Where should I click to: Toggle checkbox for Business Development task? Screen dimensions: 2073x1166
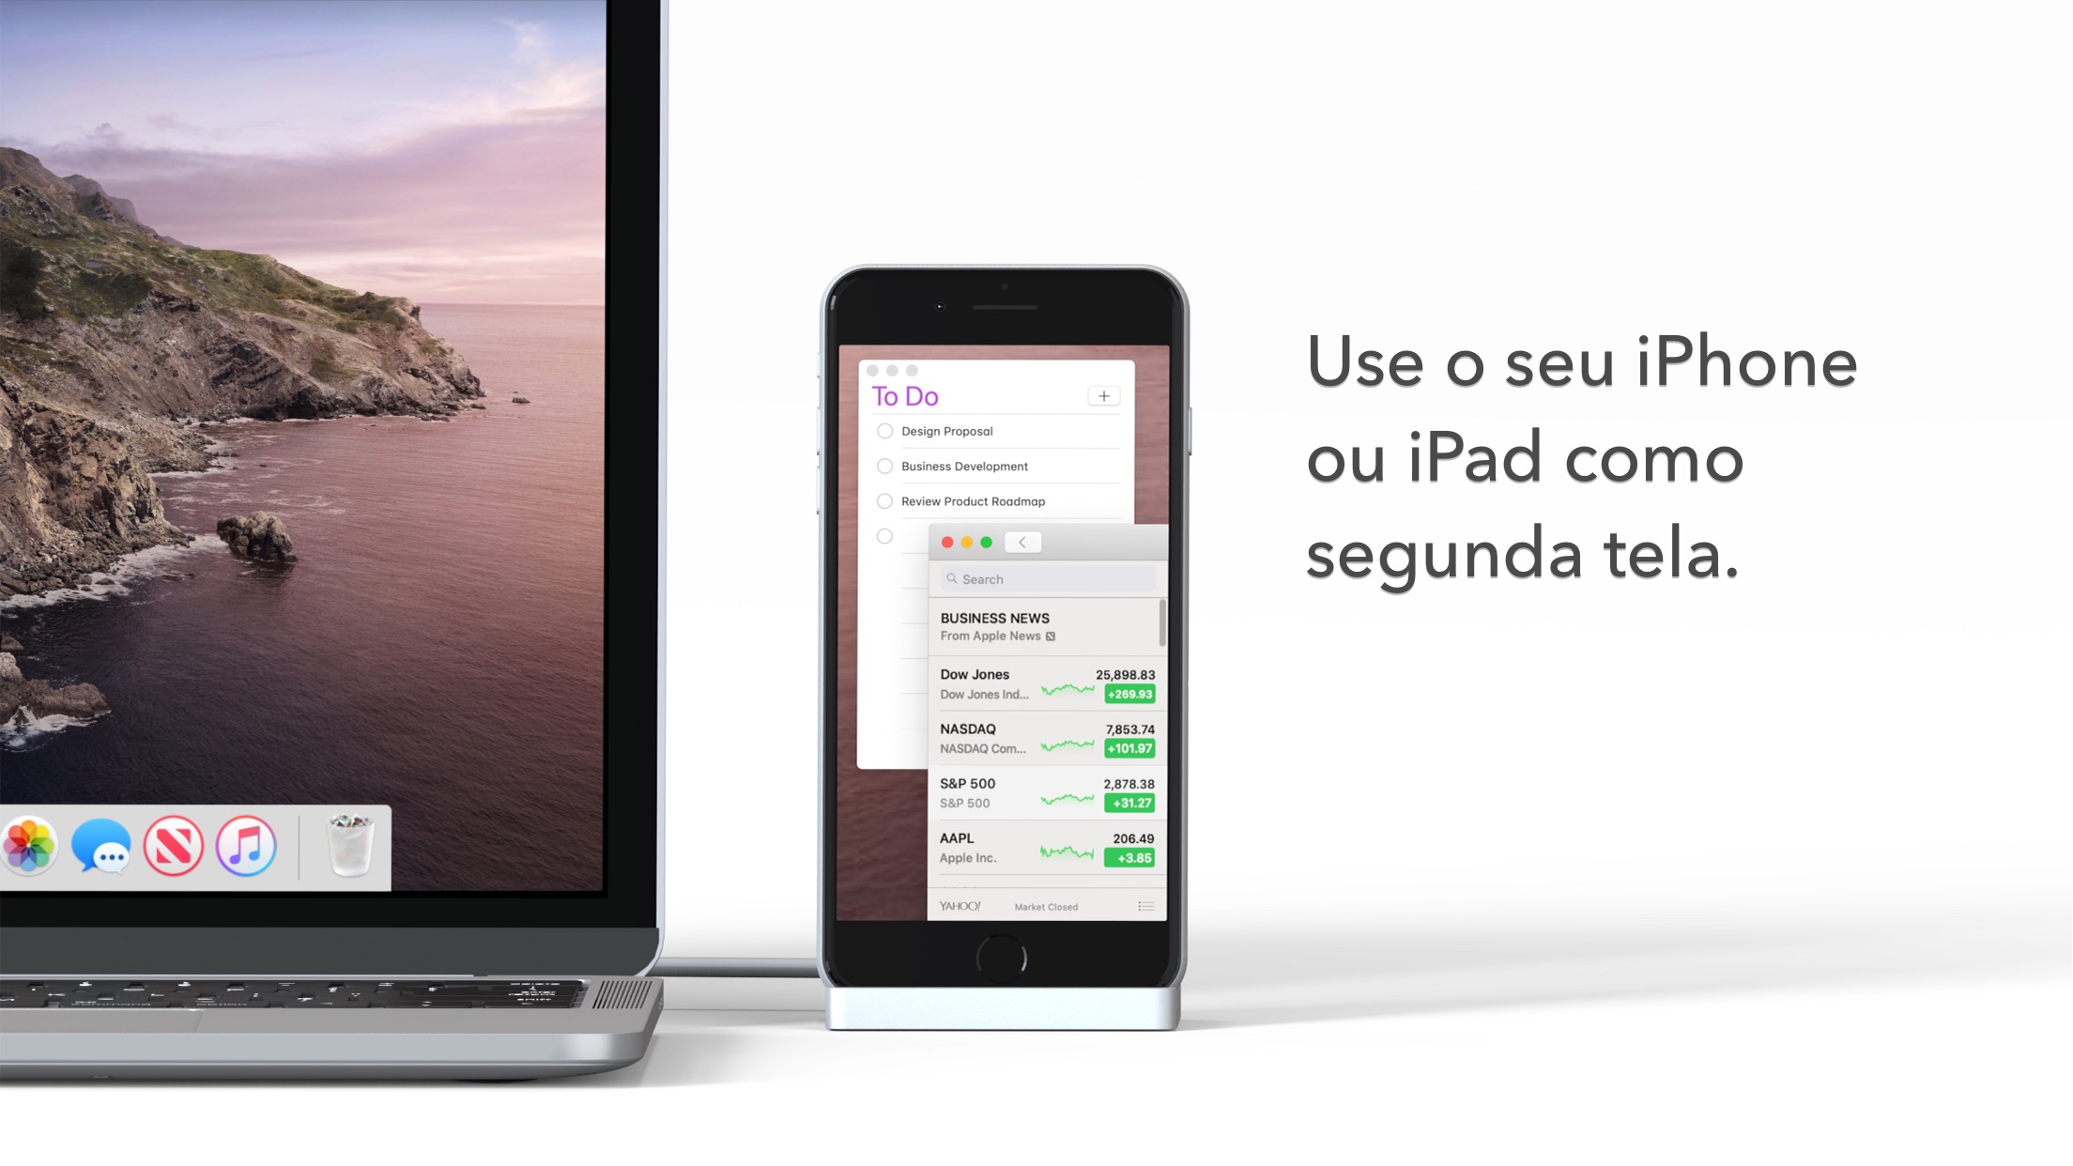pyautogui.click(x=883, y=466)
